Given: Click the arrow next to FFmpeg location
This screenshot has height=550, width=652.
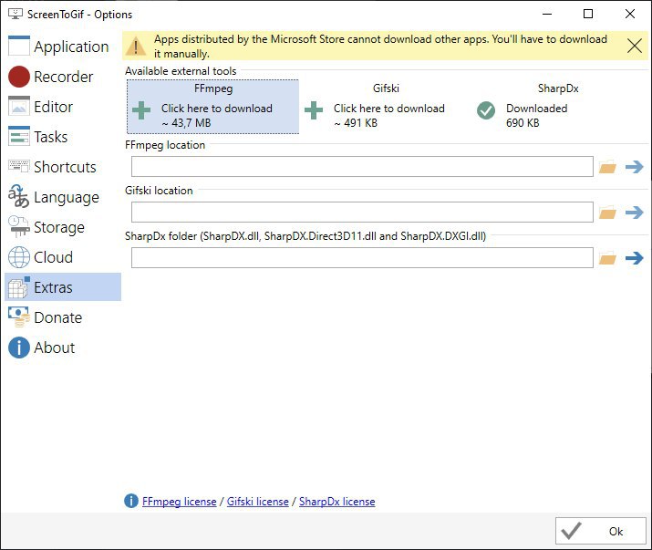Looking at the screenshot, I should [635, 167].
